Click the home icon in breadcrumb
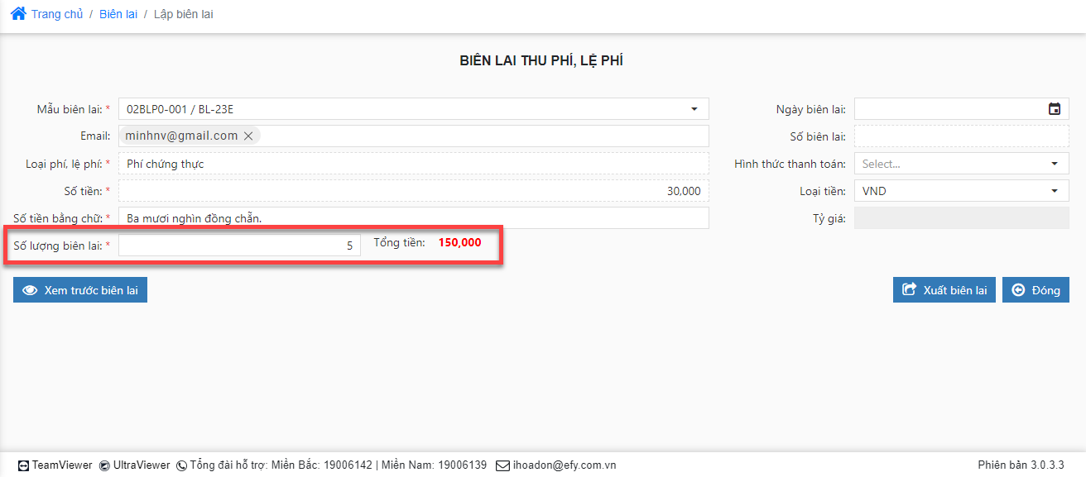Image resolution: width=1086 pixels, height=477 pixels. point(18,13)
